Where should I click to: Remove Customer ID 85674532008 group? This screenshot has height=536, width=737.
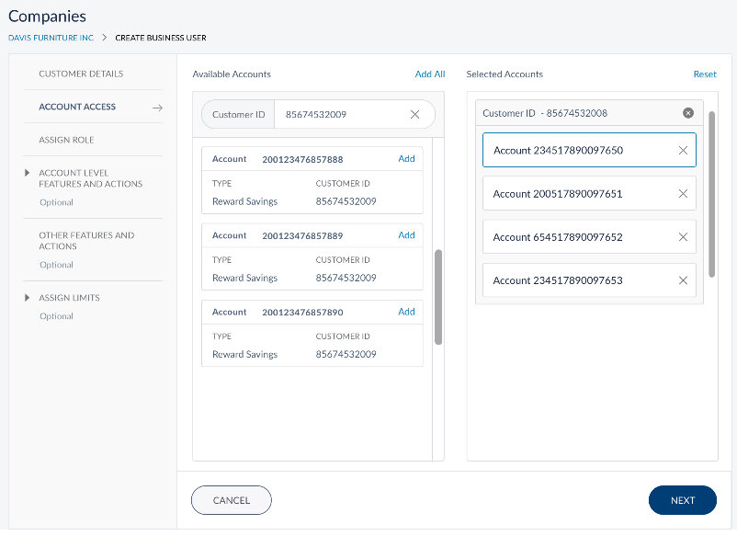[688, 113]
